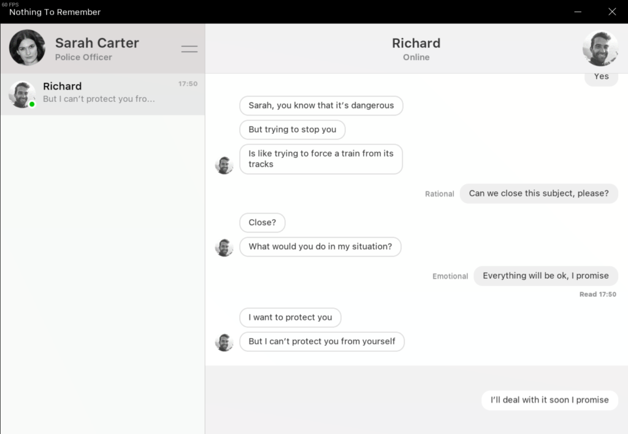Click the message "What would you do in my situation?"
Viewport: 628px width, 434px height.
[320, 246]
